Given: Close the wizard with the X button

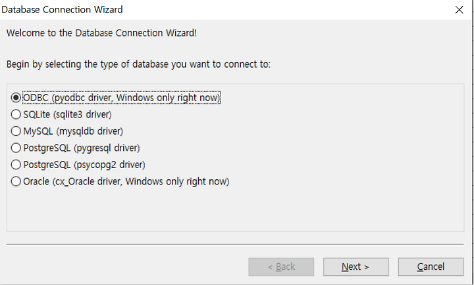Looking at the screenshot, I should (459, 10).
